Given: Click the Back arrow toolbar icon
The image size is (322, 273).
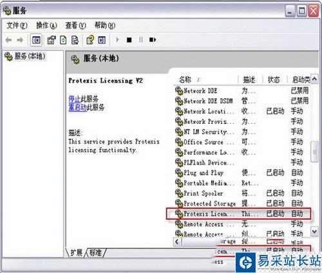Looking at the screenshot, I should pos(8,40).
